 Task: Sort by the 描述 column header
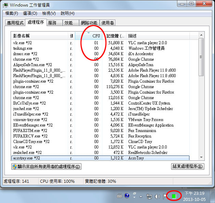(x=158, y=36)
